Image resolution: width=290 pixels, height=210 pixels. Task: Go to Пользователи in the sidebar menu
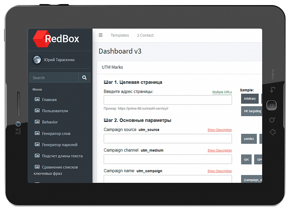tap(55, 111)
